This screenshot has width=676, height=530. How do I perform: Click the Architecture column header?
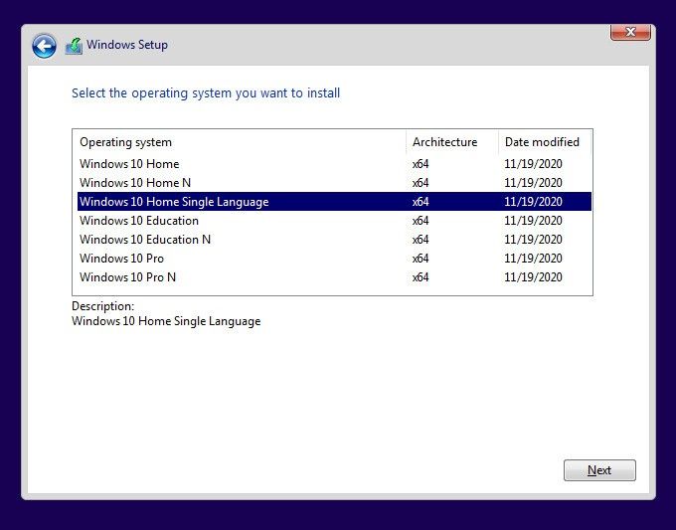[x=452, y=142]
